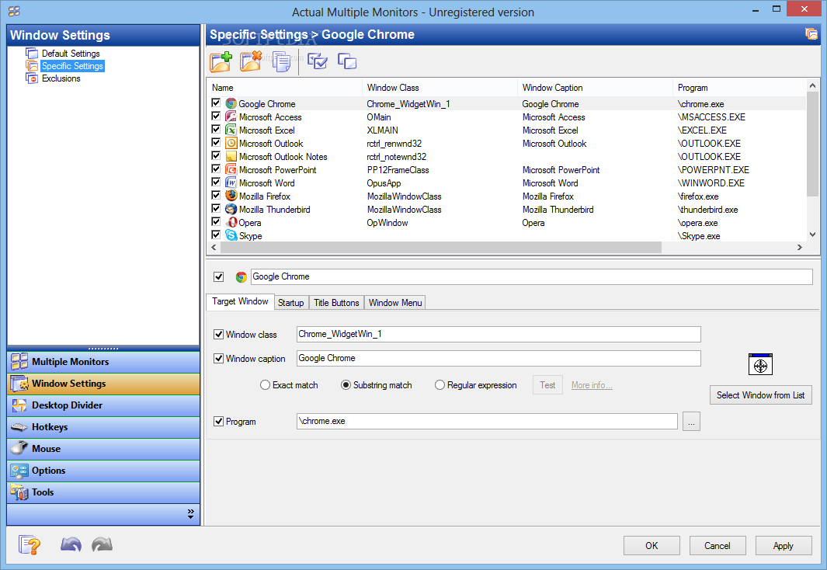
Task: Click the undo arrow icon at bottom
Action: (71, 544)
